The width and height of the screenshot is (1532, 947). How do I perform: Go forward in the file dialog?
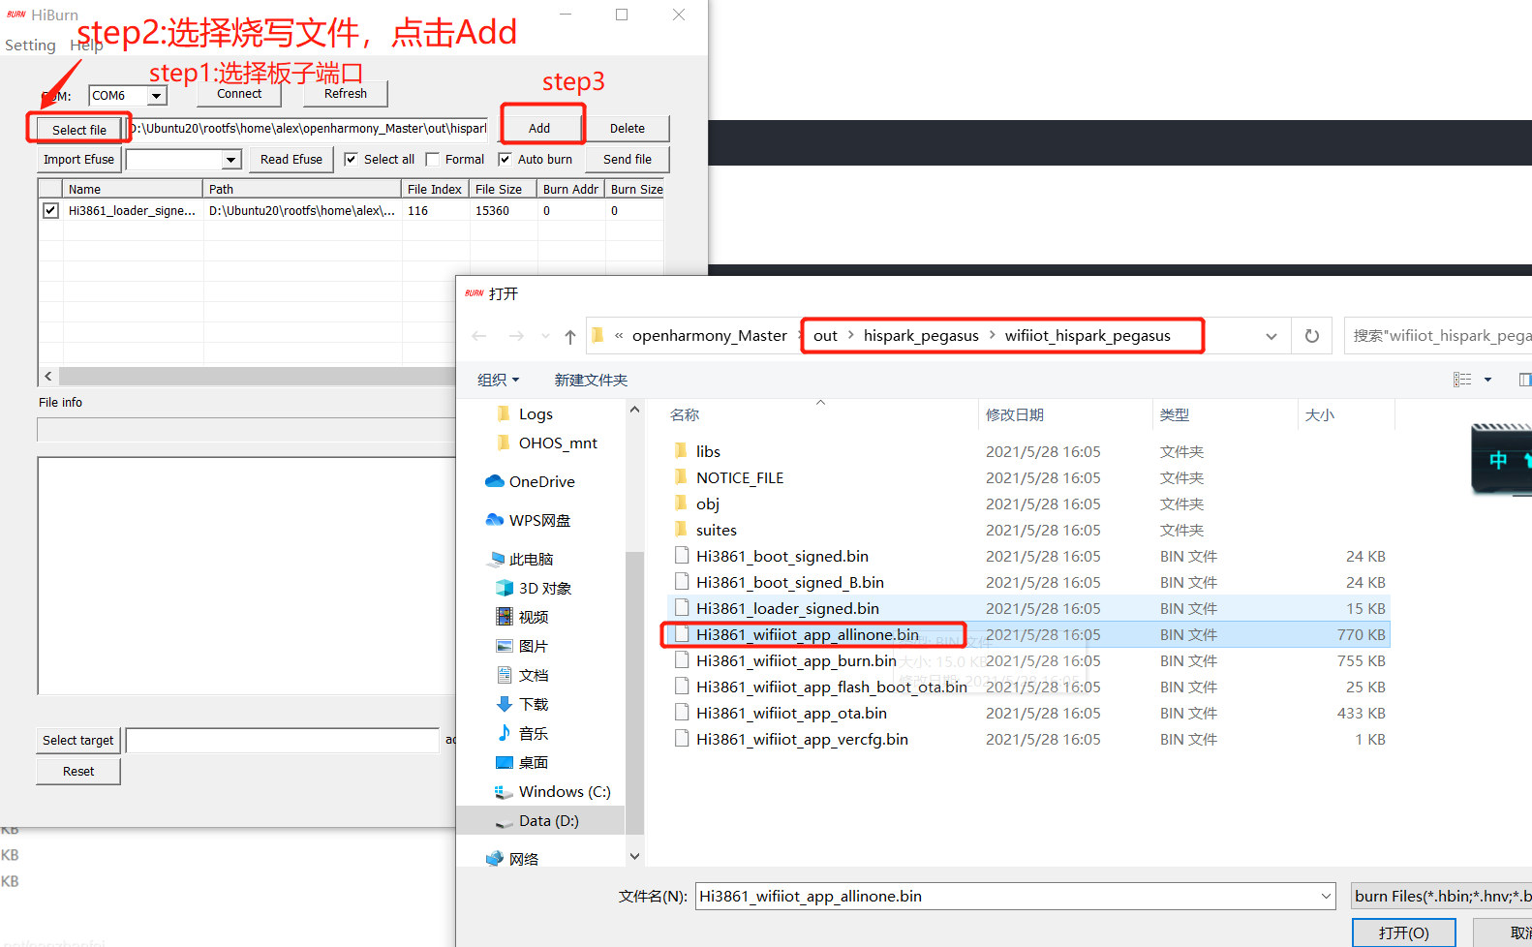516,336
